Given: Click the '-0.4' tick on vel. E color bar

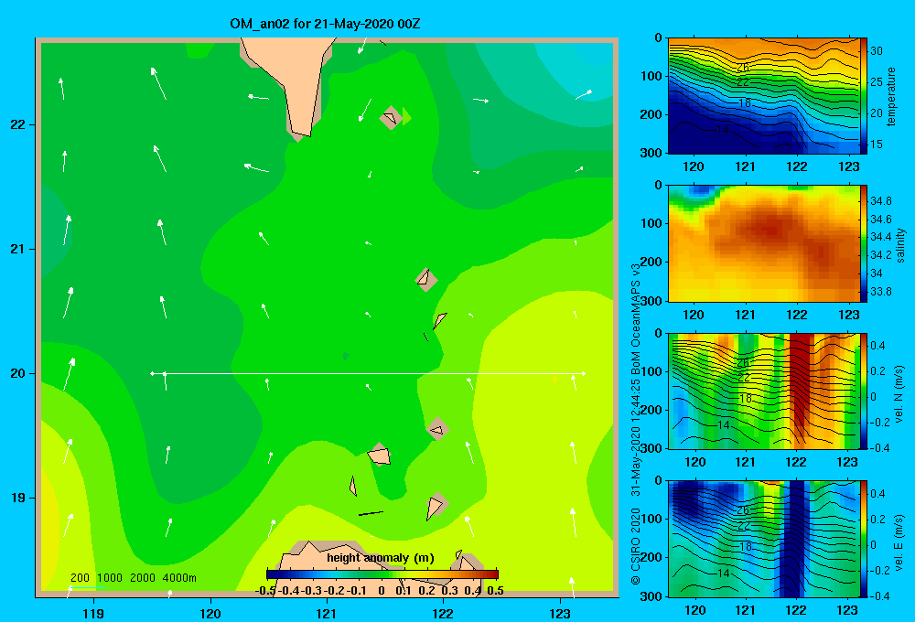Looking at the screenshot, I should click(x=879, y=595).
